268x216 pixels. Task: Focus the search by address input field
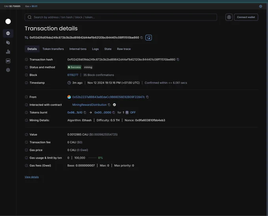121,17
